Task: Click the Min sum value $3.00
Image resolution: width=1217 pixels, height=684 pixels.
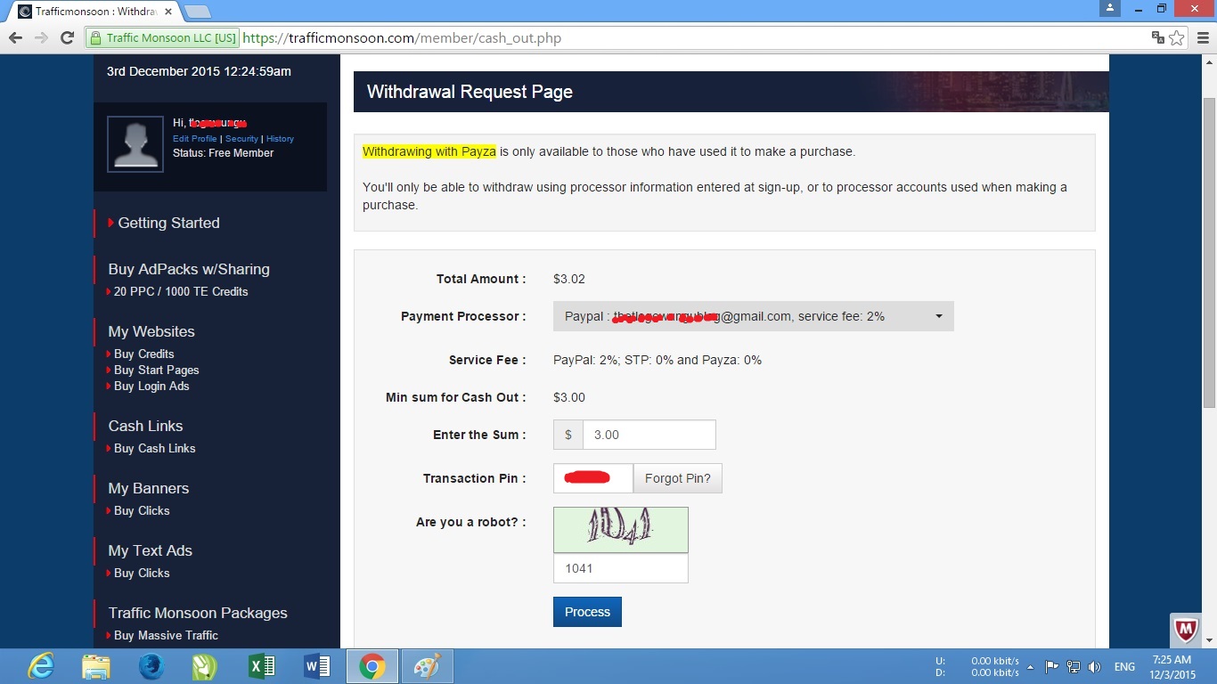Action: (569, 397)
